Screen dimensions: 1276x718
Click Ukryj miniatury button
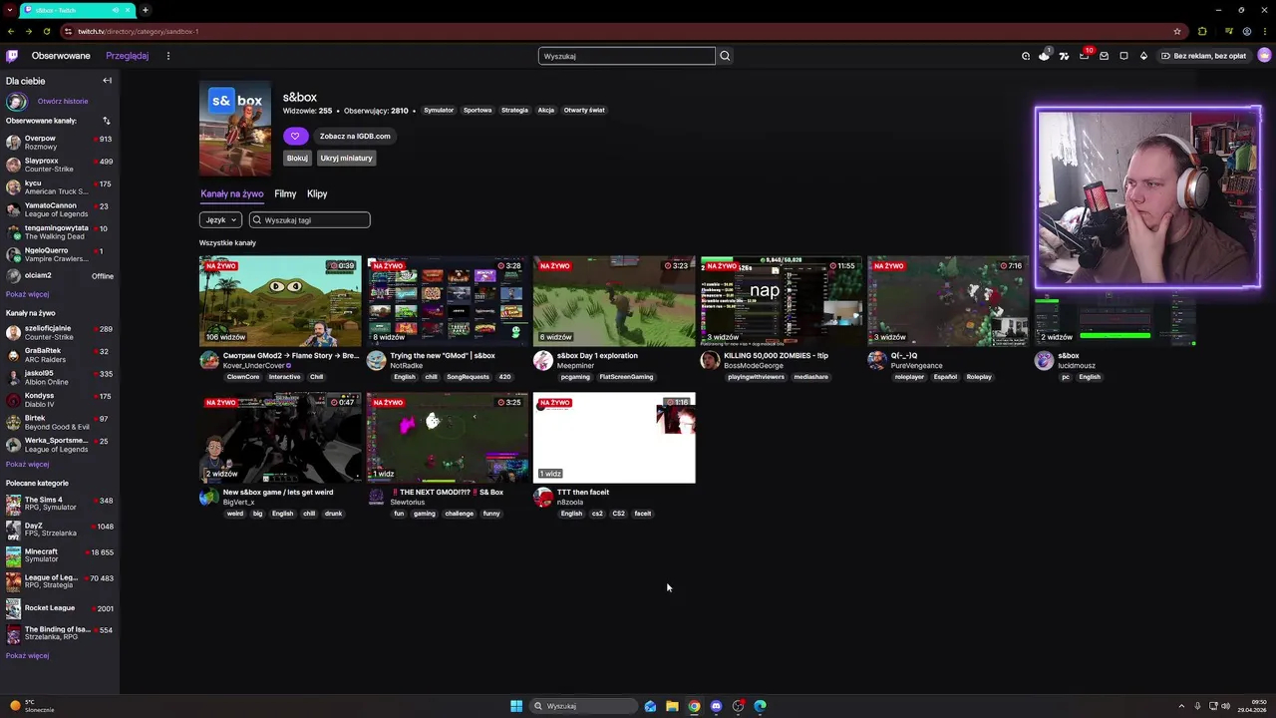coord(346,158)
